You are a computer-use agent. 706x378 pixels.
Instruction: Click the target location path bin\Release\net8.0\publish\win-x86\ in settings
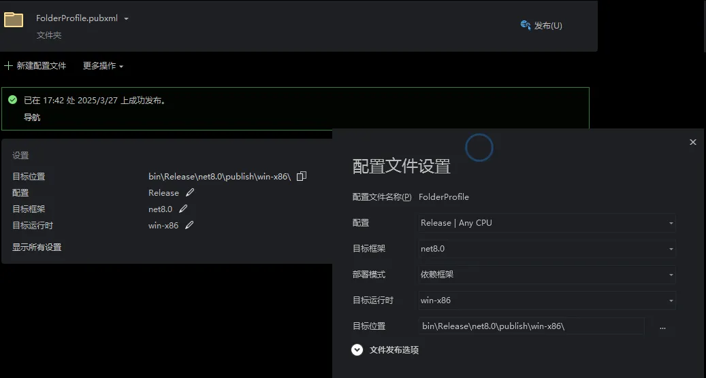220,177
